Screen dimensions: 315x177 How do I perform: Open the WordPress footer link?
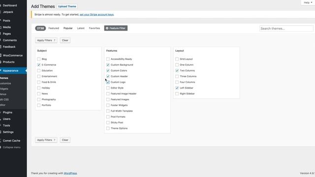[x=70, y=173]
